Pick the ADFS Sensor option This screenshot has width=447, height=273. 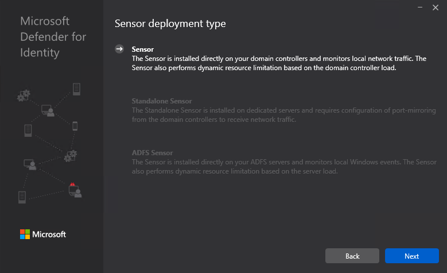point(152,153)
